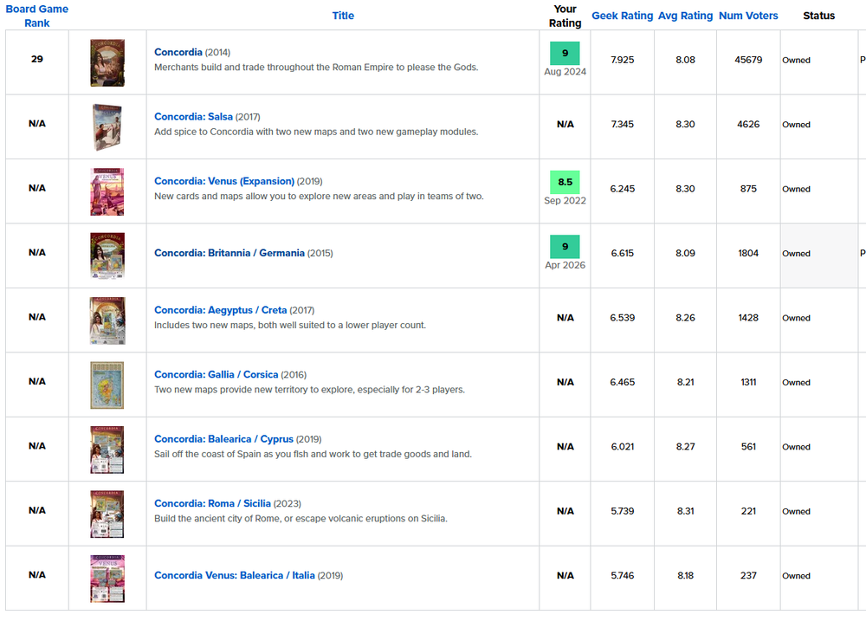
Task: Sort by Title column header
Action: pos(343,16)
